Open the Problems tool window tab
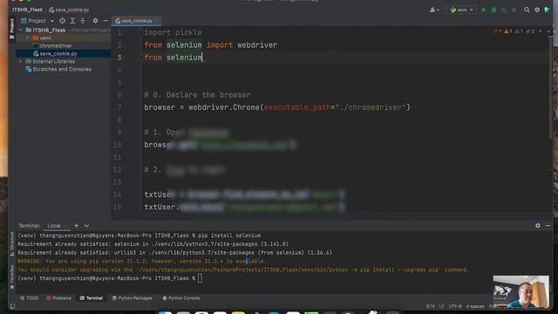This screenshot has width=558, height=314. pyautogui.click(x=58, y=298)
